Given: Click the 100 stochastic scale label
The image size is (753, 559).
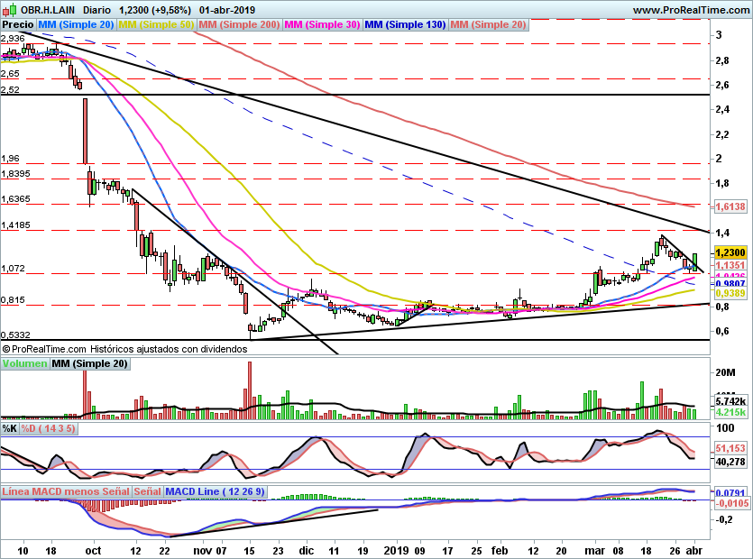Looking at the screenshot, I should (x=725, y=427).
